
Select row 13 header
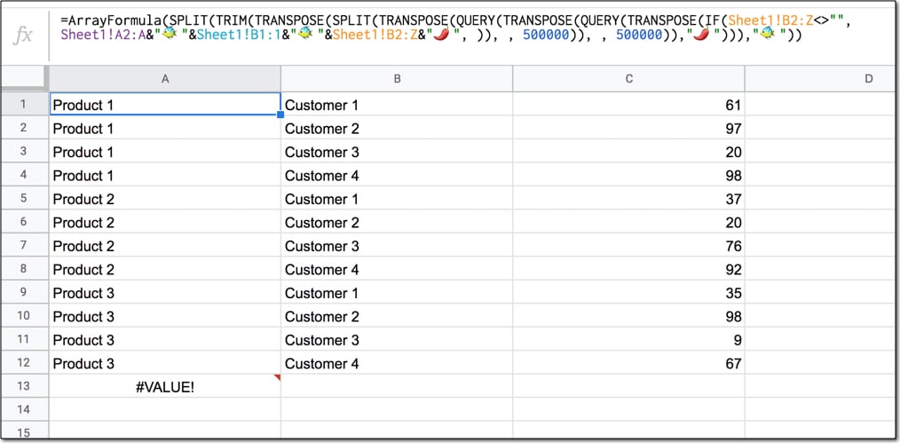(24, 387)
